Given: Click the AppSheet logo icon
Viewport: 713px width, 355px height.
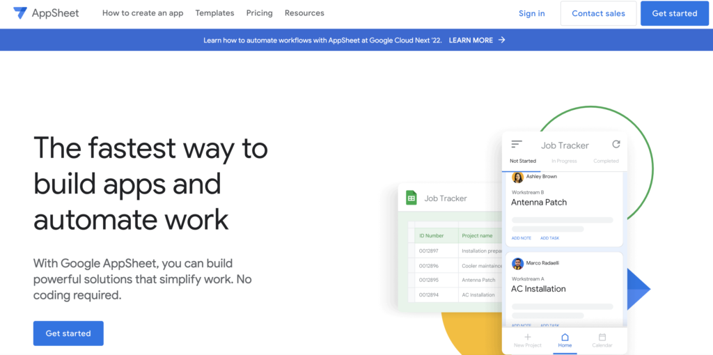Looking at the screenshot, I should (x=20, y=13).
